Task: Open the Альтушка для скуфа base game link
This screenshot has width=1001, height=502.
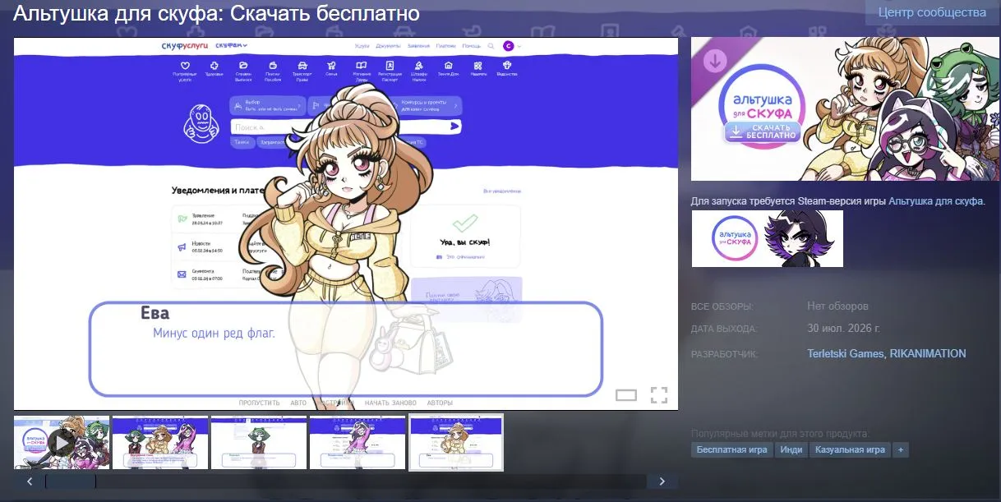Action: tap(935, 201)
